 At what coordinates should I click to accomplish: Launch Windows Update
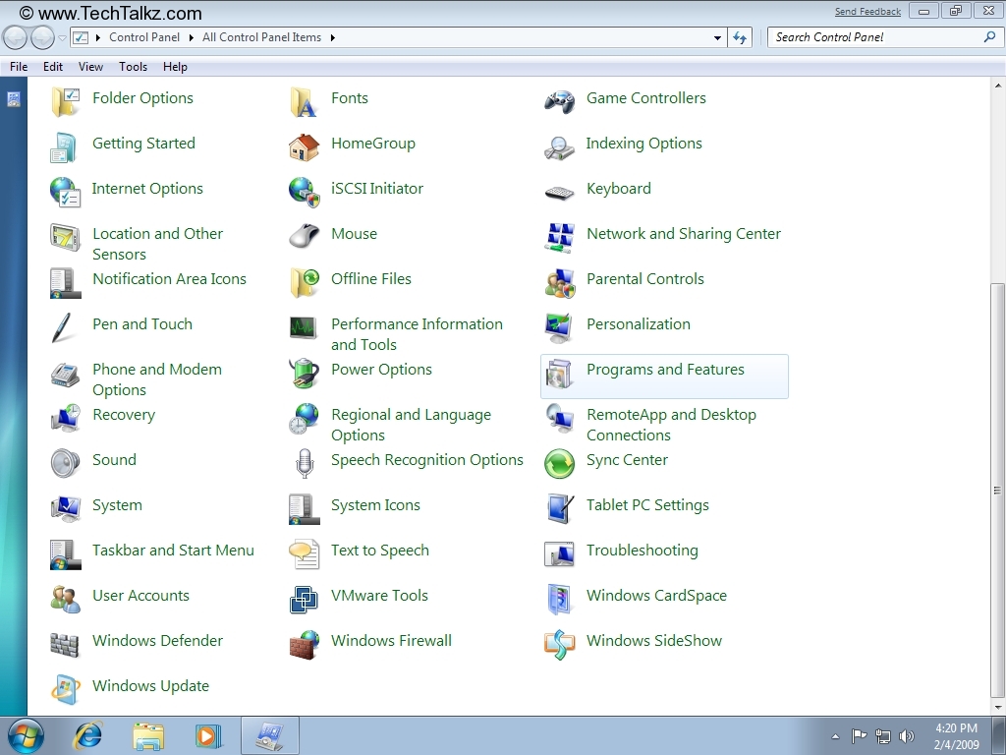(x=150, y=686)
